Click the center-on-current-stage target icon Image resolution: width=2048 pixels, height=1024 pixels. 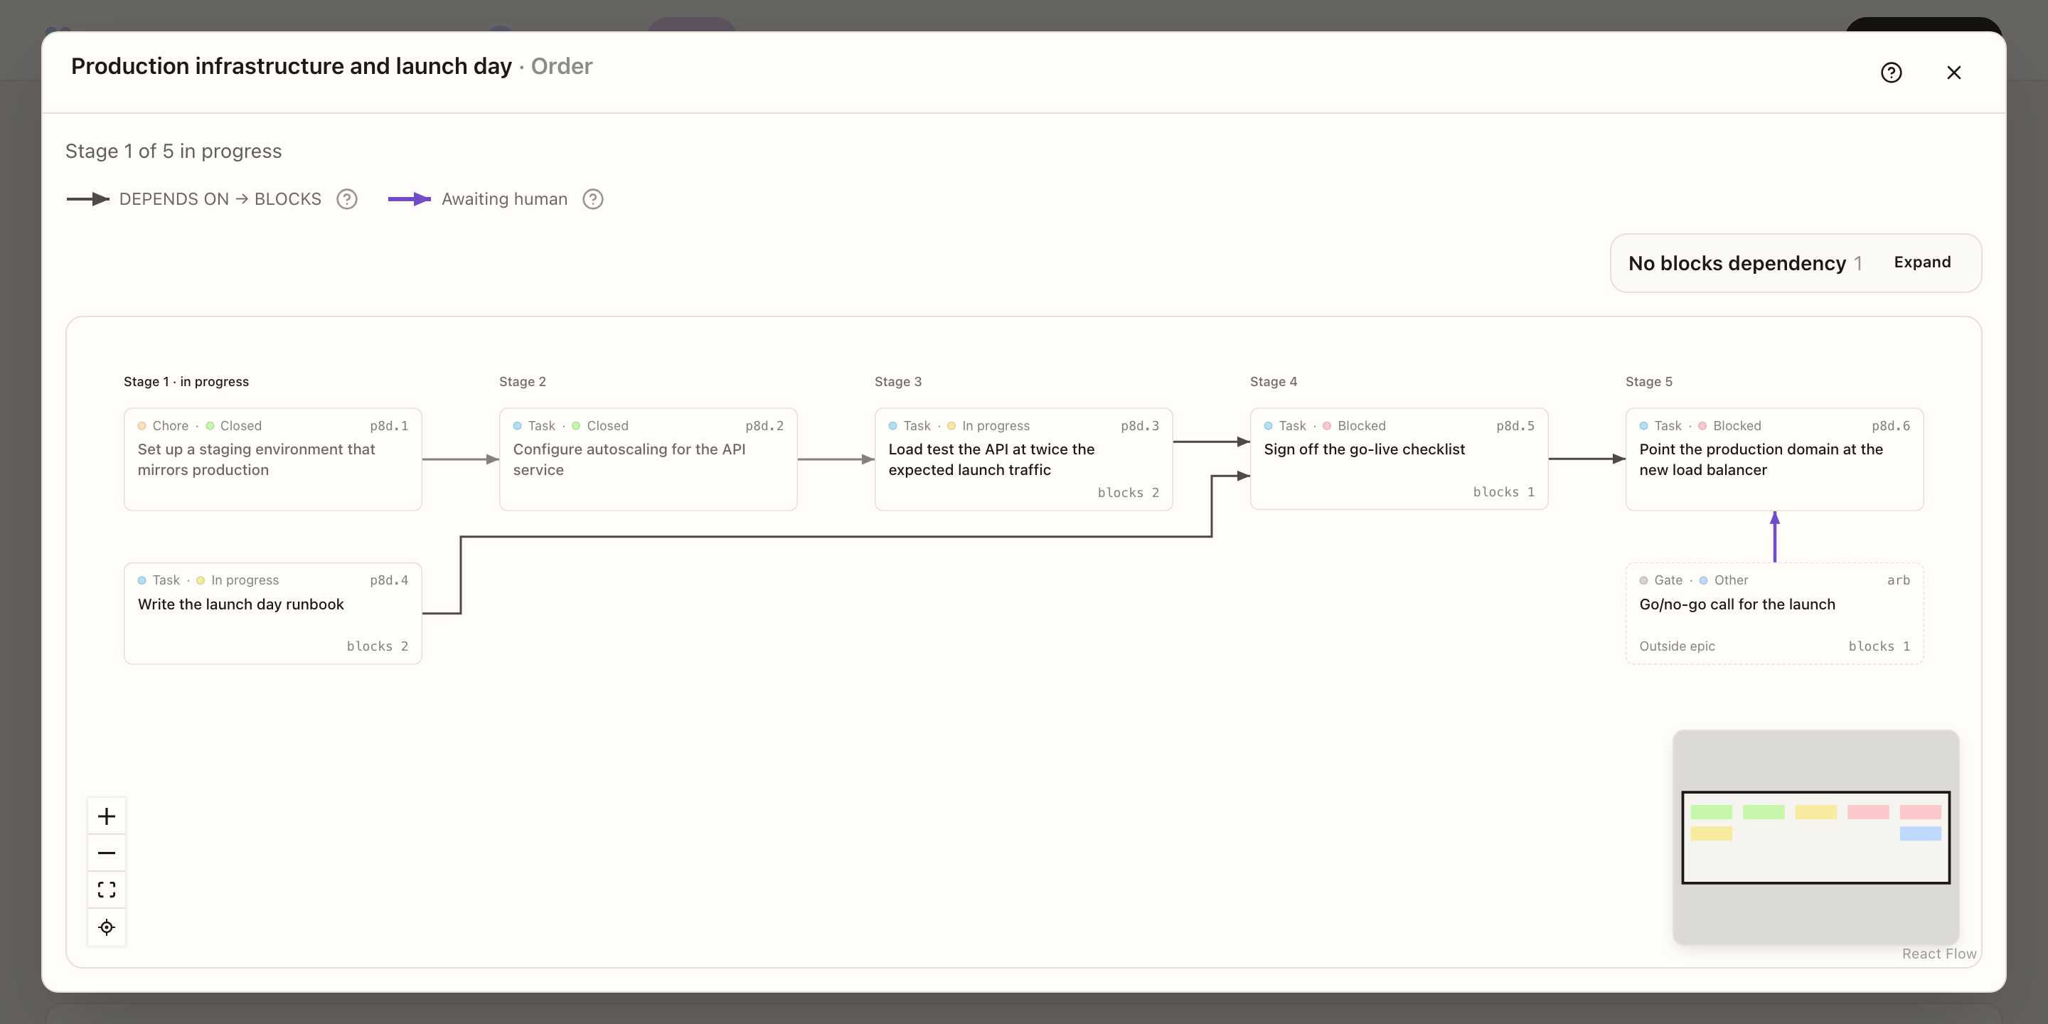tap(107, 927)
